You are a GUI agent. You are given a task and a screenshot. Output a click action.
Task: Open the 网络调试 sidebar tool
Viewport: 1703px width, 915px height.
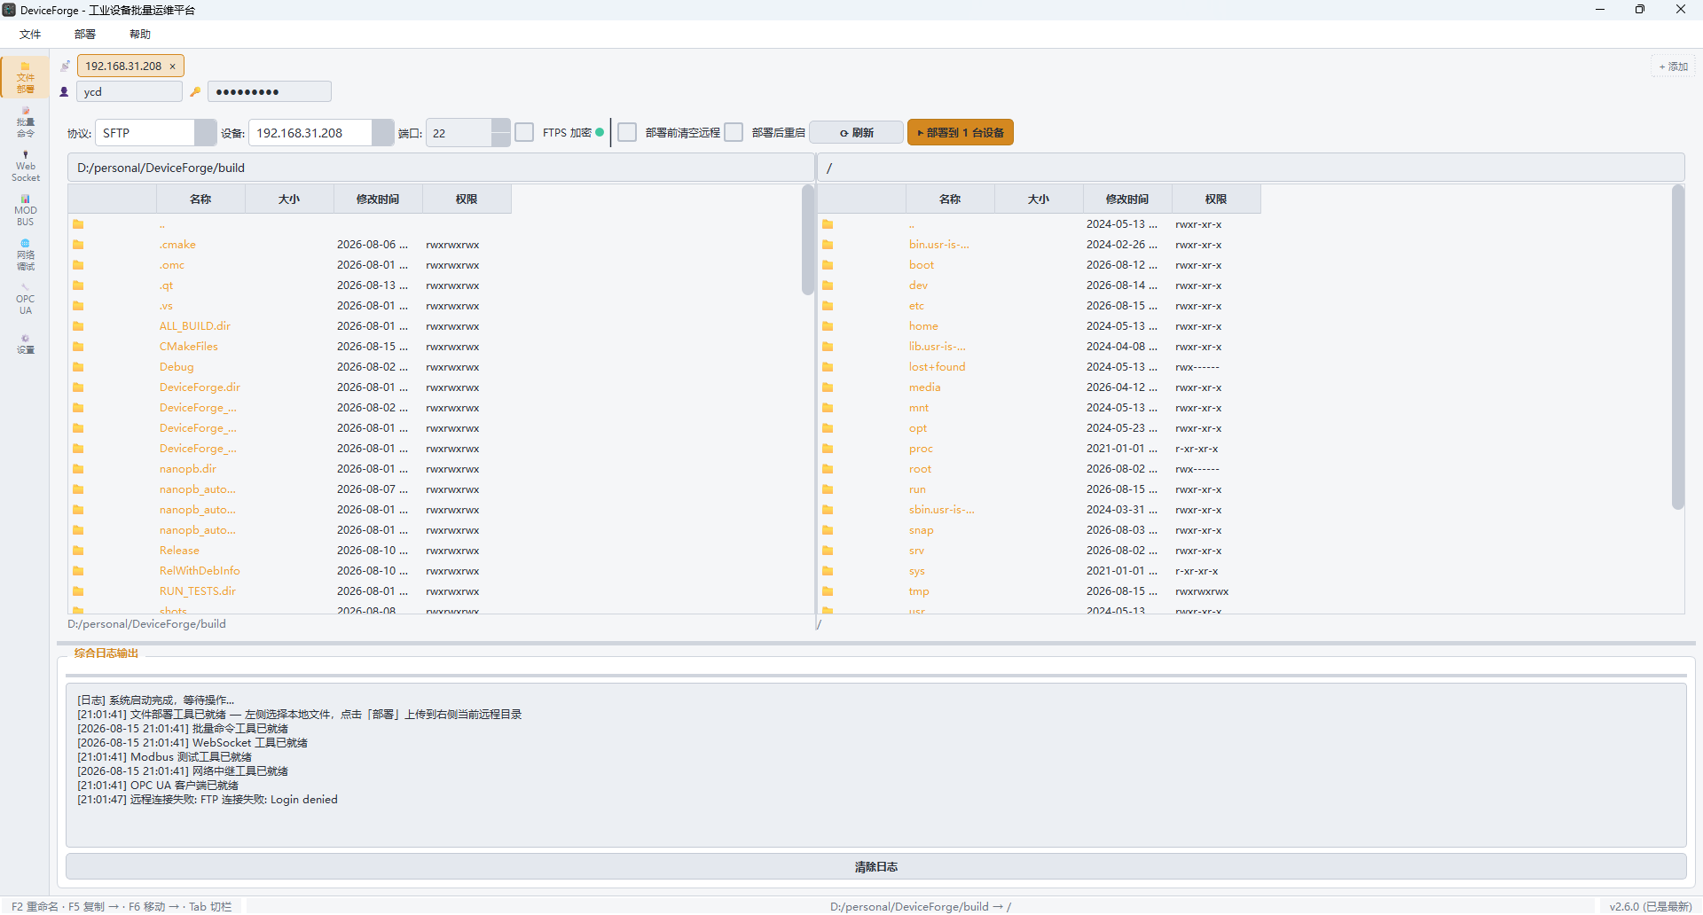tap(25, 254)
